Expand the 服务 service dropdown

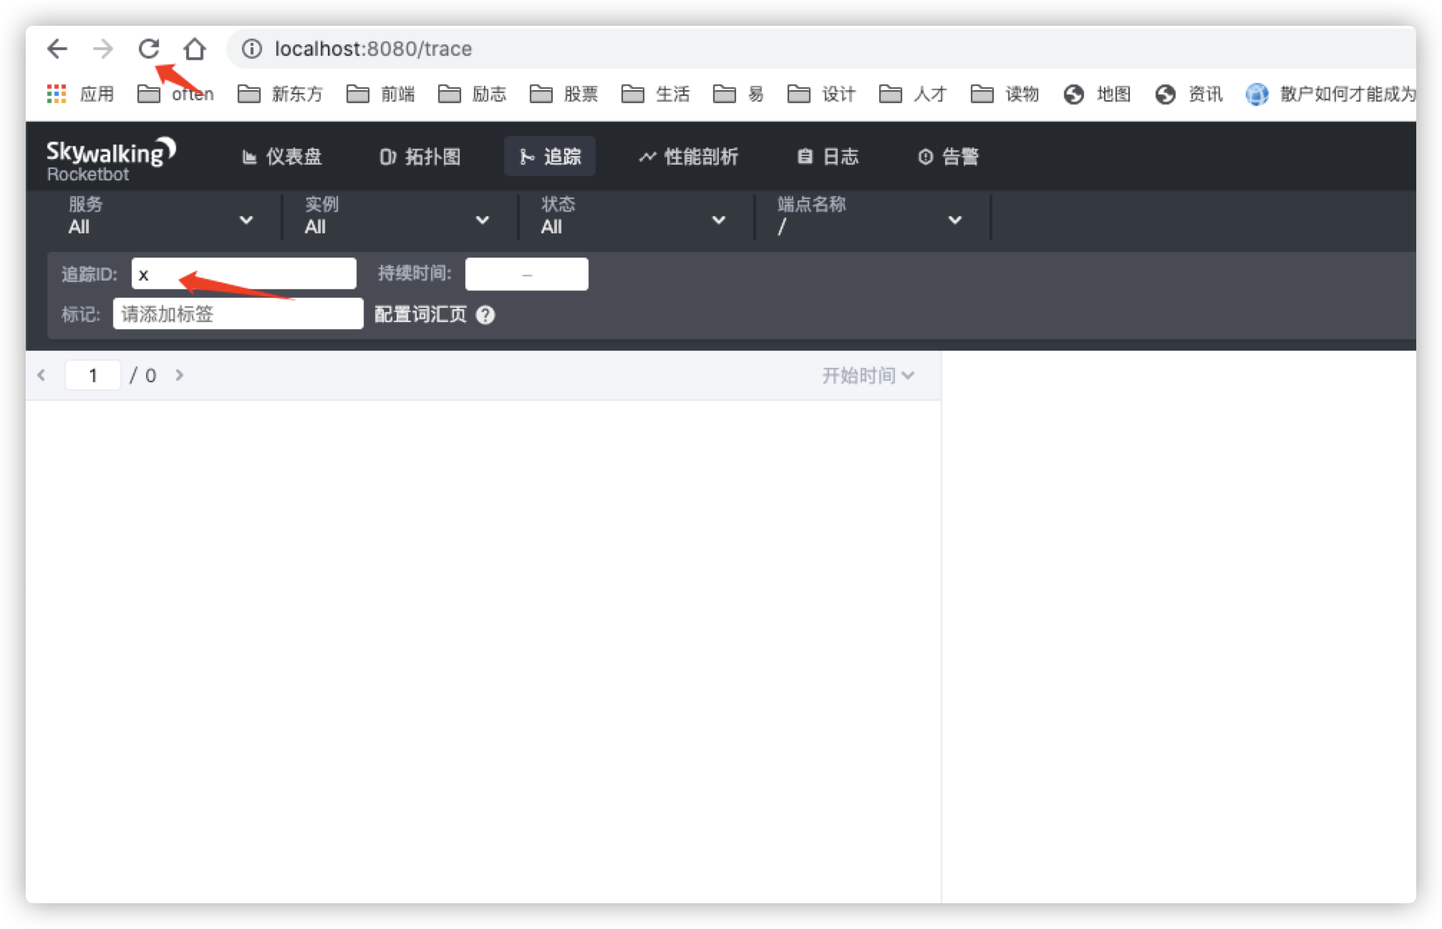click(x=246, y=220)
